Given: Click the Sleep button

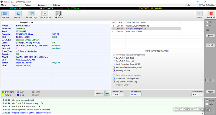Looking at the screenshot, I should point(210,35).
